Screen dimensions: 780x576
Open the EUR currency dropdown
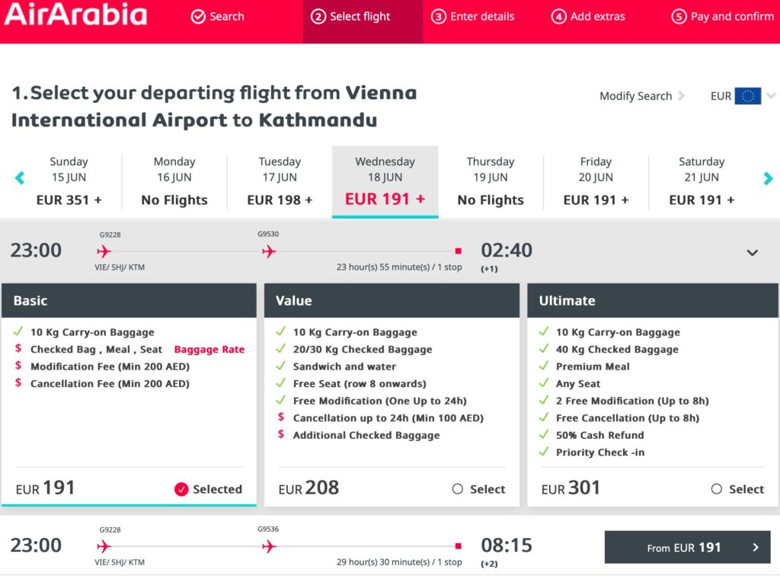pos(771,96)
